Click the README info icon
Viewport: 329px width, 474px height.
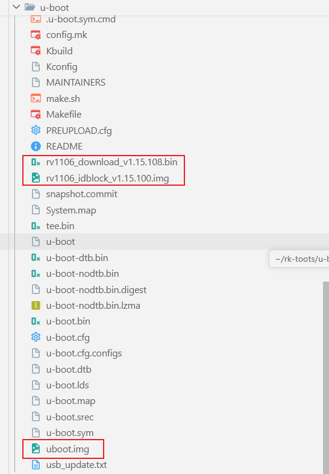36,147
